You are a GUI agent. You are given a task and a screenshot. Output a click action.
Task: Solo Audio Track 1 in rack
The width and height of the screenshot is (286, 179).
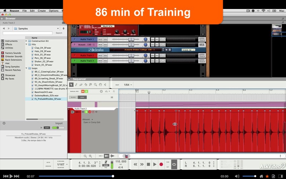[105, 39]
